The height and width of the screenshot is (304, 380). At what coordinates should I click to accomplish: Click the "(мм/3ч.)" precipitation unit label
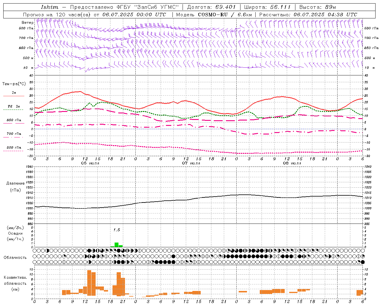[15, 228]
